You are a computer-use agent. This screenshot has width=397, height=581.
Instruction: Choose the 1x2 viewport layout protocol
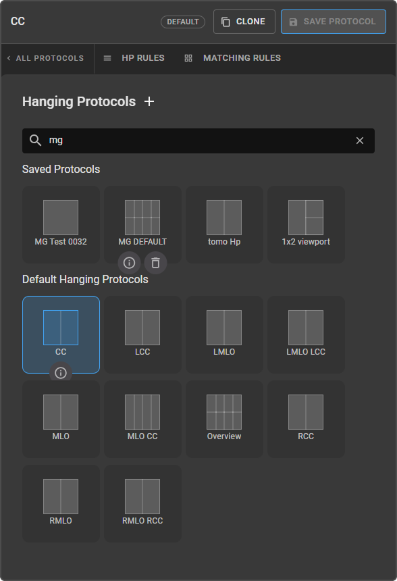tap(307, 224)
